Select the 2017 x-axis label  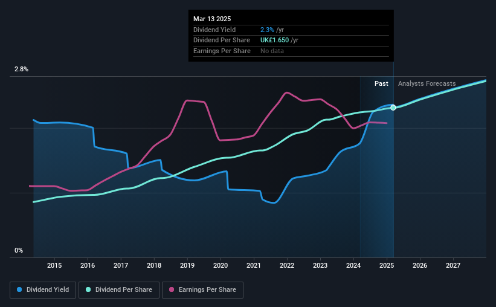coord(121,265)
